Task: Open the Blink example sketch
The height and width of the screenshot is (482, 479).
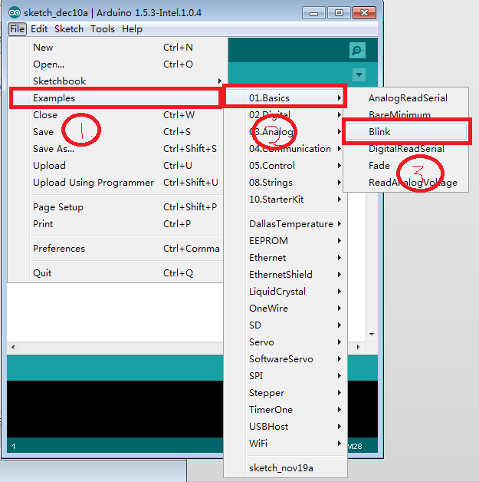Action: click(406, 132)
